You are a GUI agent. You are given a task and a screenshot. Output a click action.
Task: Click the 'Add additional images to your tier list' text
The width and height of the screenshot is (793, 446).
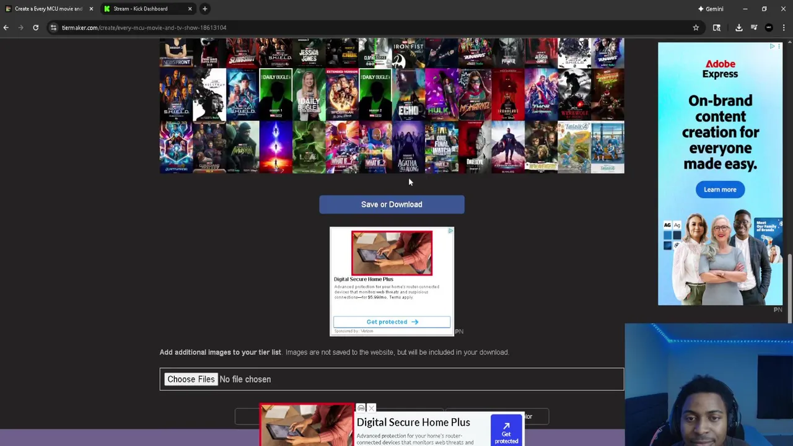click(221, 352)
